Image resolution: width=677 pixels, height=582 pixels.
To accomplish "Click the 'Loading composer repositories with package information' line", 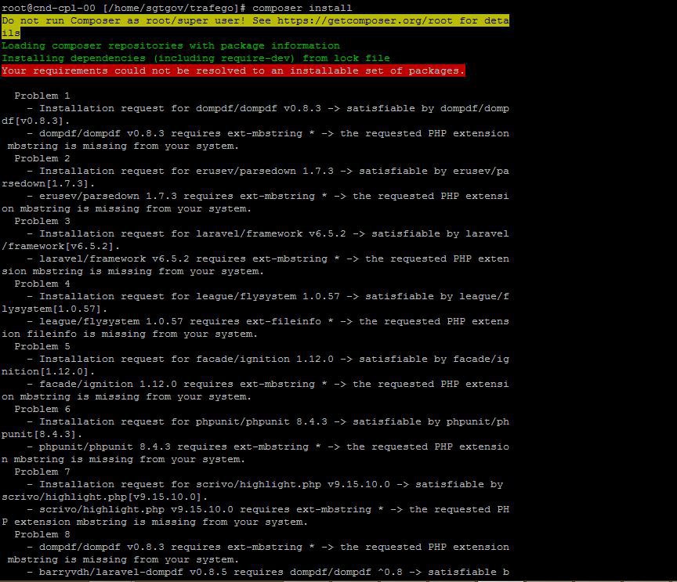I will [x=171, y=45].
